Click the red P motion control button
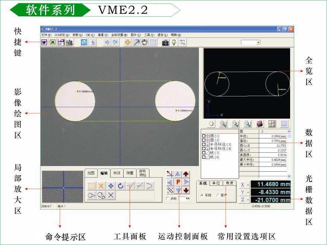Image resolution: width=327 pixels, height=245 pixels. coord(178,182)
